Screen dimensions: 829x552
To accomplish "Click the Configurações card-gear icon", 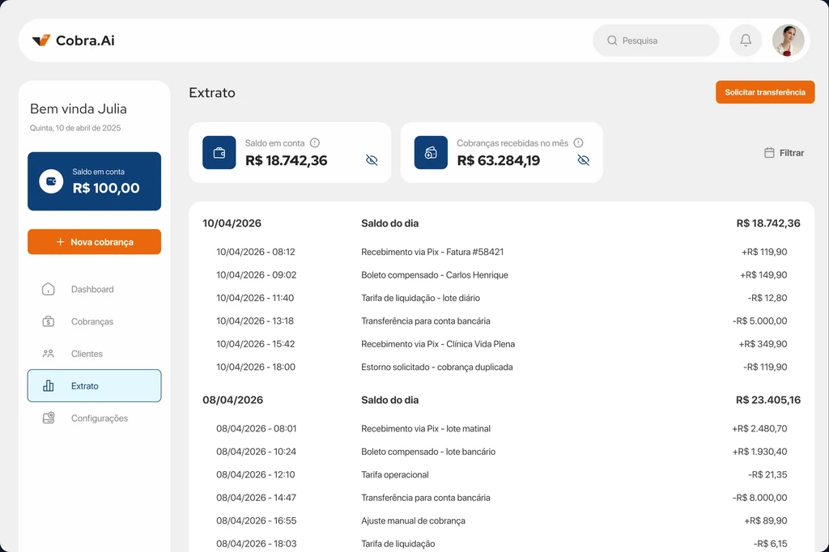I will 48,418.
